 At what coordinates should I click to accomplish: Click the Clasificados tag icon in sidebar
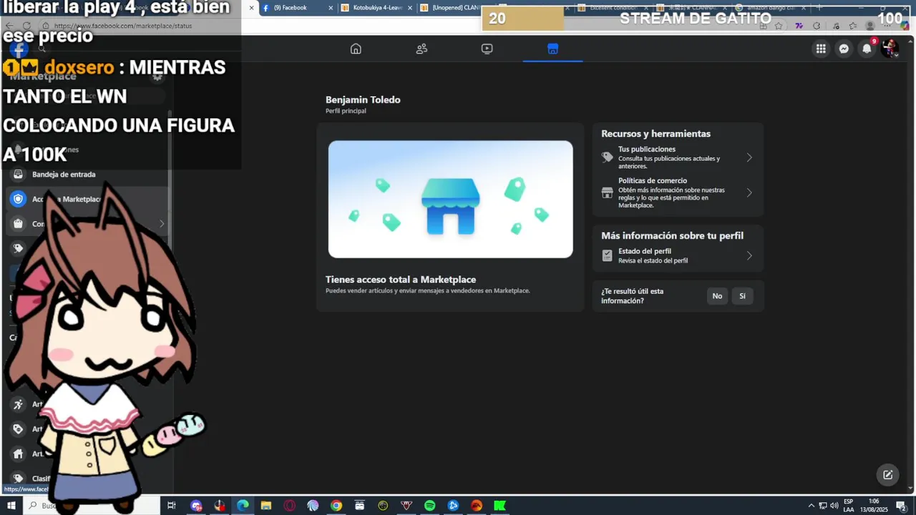[18, 479]
